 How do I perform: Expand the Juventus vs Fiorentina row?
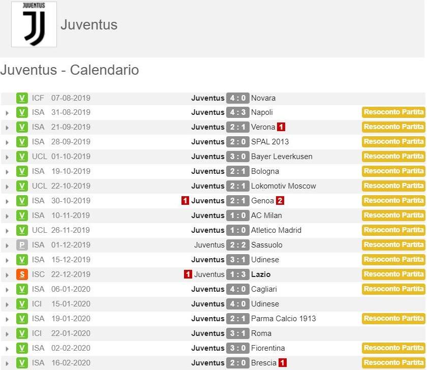[7, 349]
